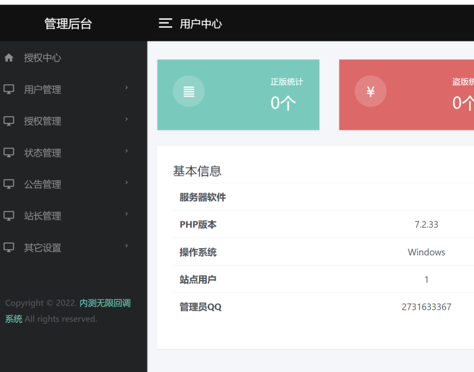
Task: Click the monitor icon beside 其它设置
Action: 8,247
